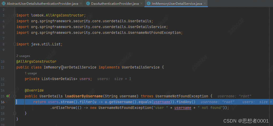Click the implements-method gutter icon at line 15
The width and height of the screenshot is (273, 126).
tap(8, 96)
